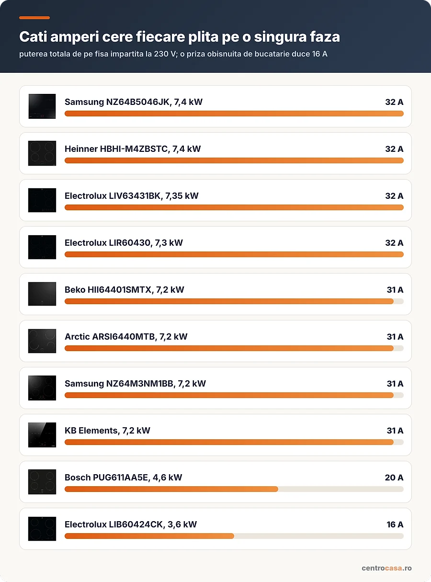Click the Bosch PUG611AA5E hob thumbnail
Screen dimensions: 431x582
click(42, 482)
